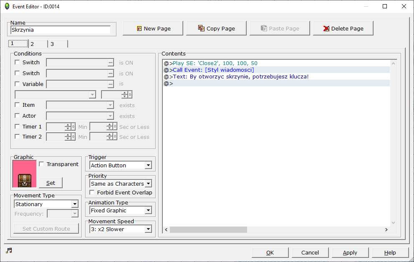Open the Trigger dropdown showing Action Button
Screen dimensions: 414x262
121,165
